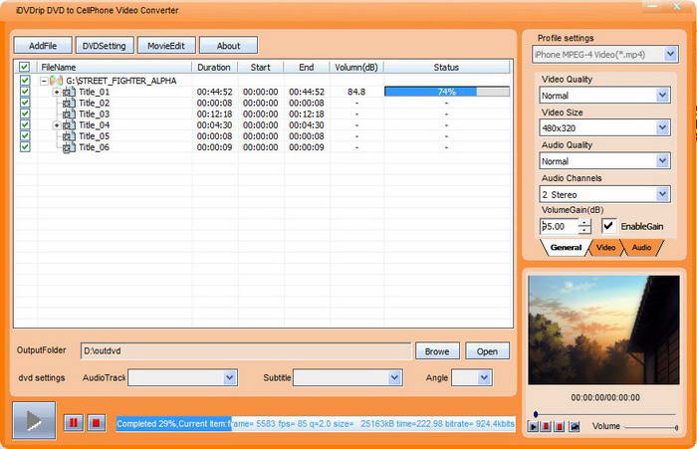
Task: Click the Title_04 end time 00:04:30
Action: [307, 125]
